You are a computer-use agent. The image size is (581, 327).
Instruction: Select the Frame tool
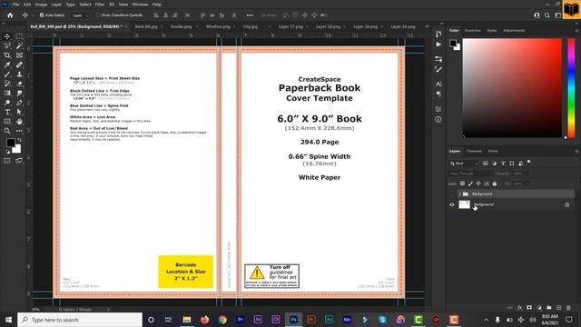click(x=19, y=55)
